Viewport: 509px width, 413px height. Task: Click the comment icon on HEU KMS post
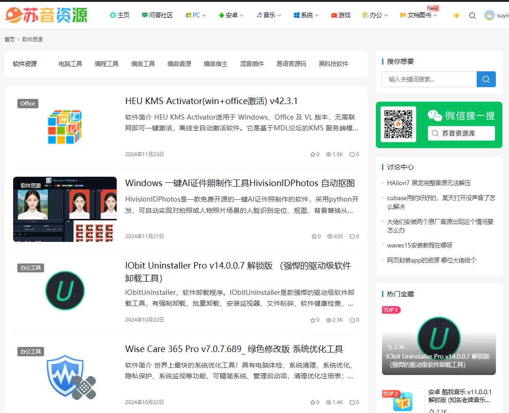tap(352, 154)
